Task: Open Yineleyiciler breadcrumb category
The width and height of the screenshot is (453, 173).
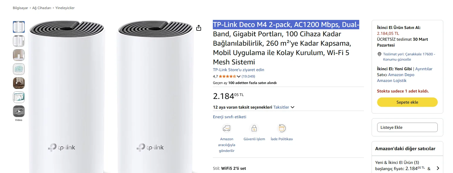Action: pos(65,8)
